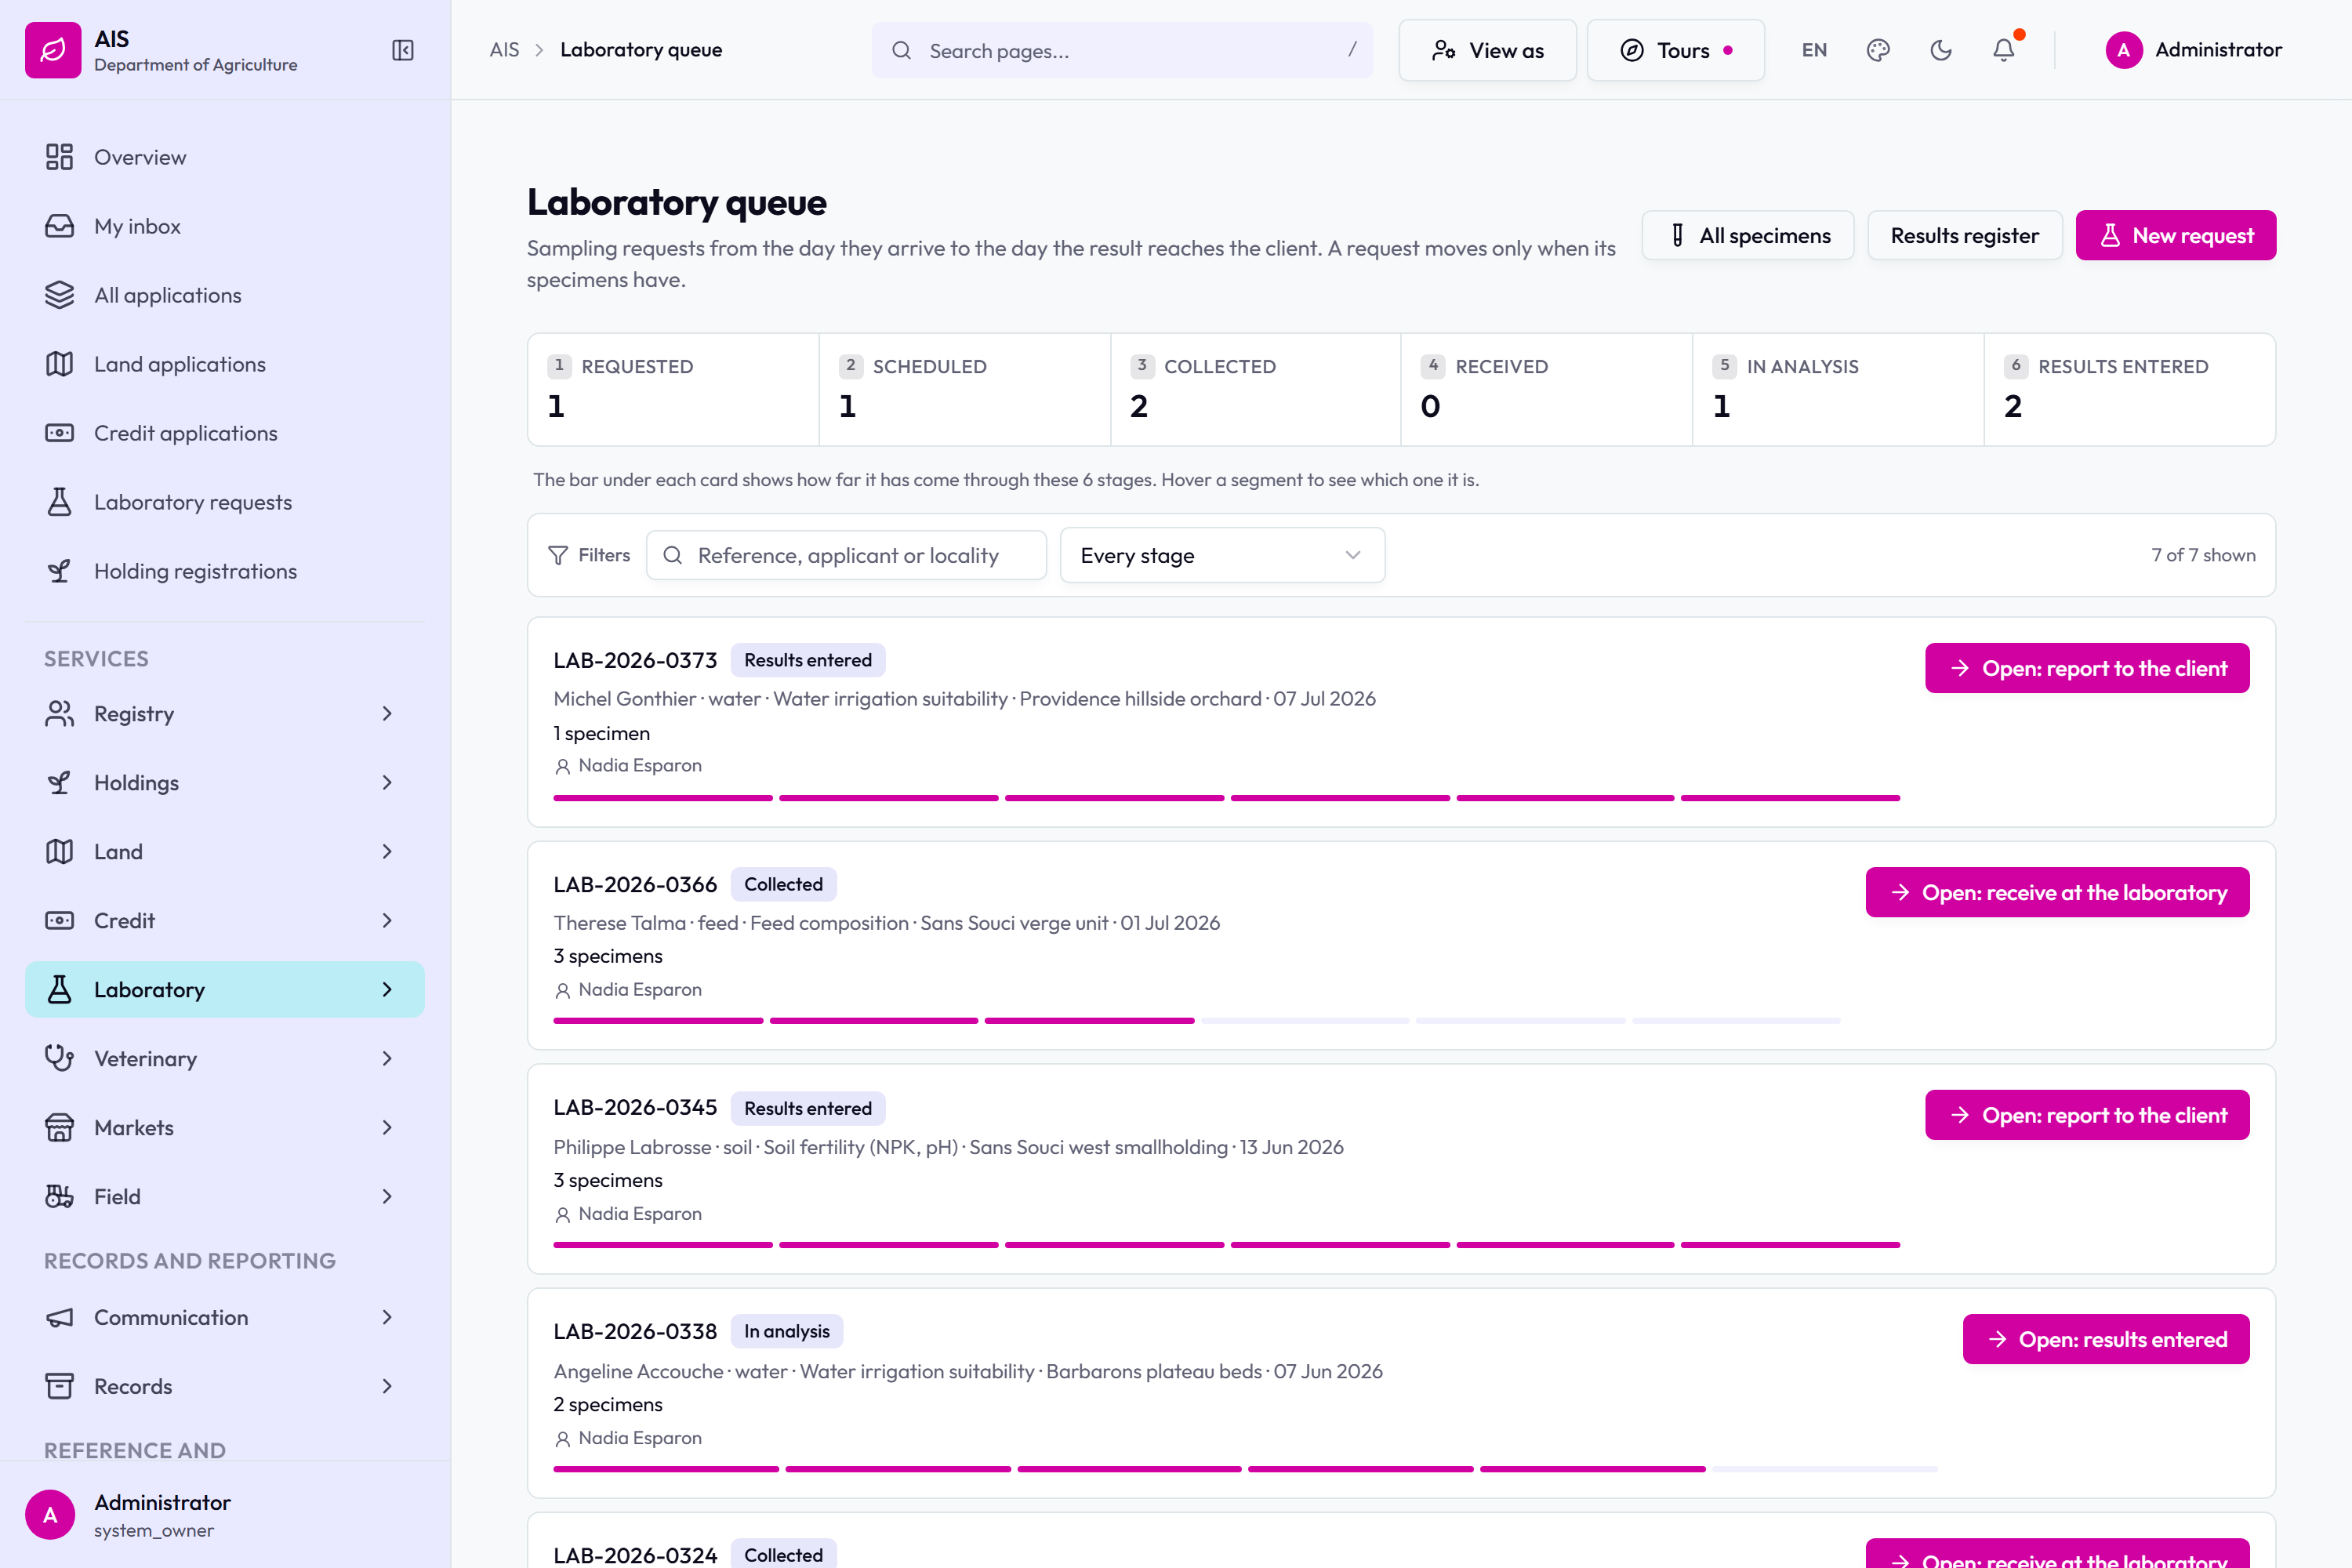Image resolution: width=2352 pixels, height=1568 pixels.
Task: Open notifications bell
Action: (2003, 50)
